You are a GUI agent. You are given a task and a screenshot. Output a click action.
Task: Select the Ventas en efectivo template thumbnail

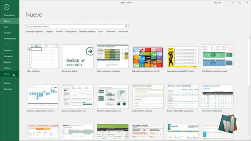43,131
